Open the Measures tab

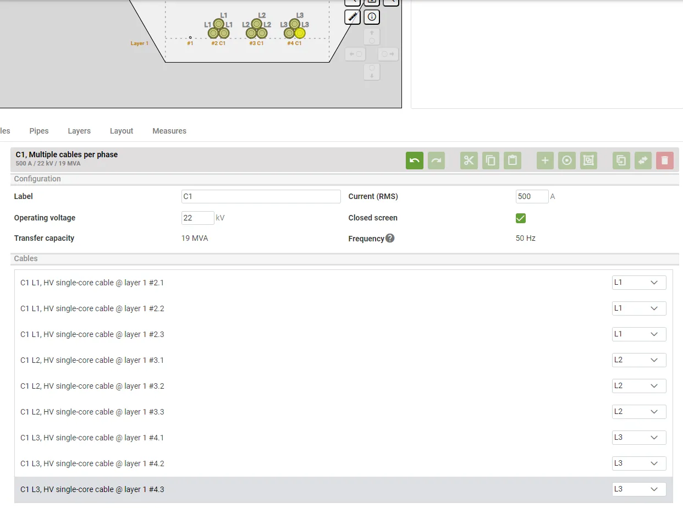tap(169, 131)
